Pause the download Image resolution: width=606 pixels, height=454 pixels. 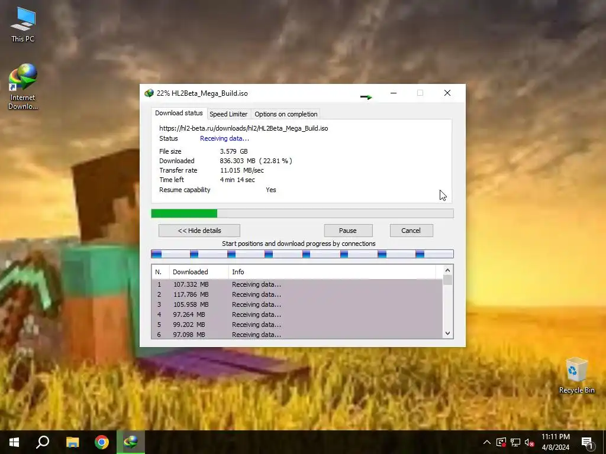coord(348,231)
